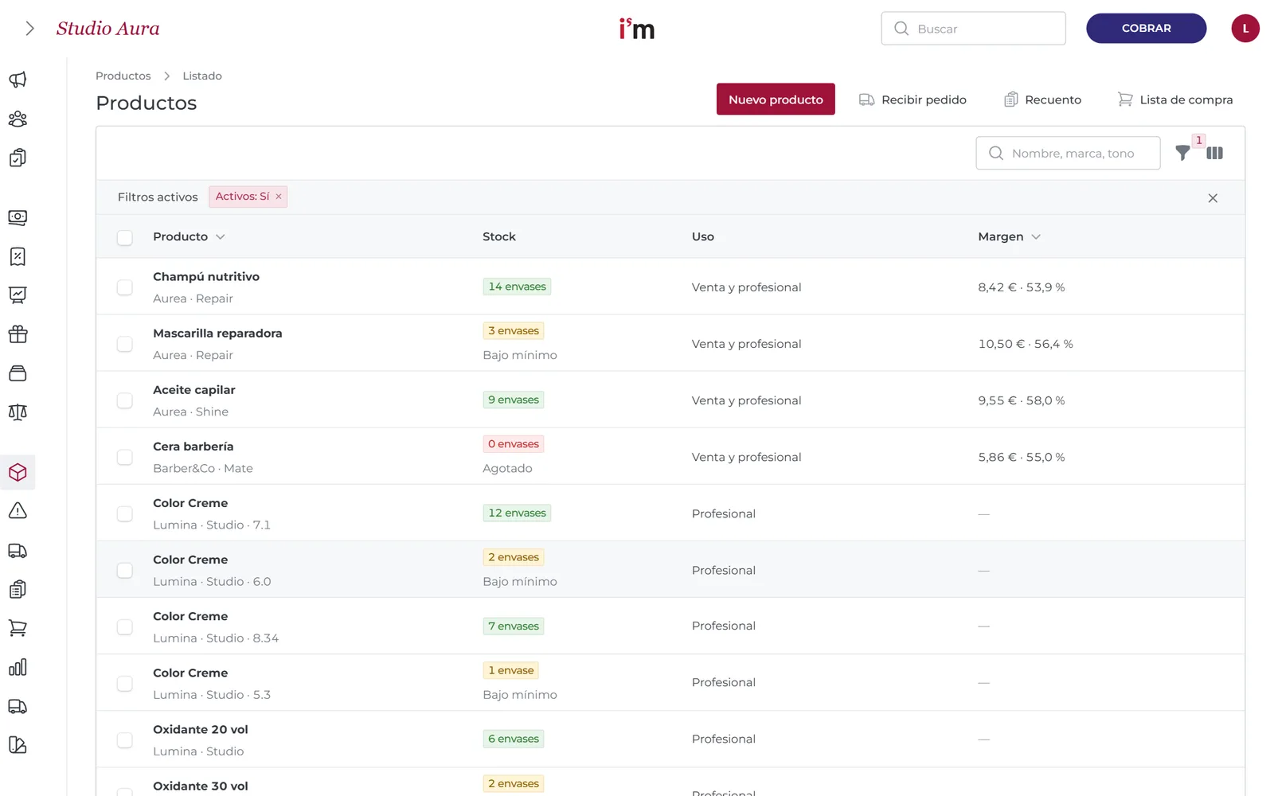The image size is (1274, 796).
Task: Go to Productos in the breadcrumb
Action: (x=123, y=76)
